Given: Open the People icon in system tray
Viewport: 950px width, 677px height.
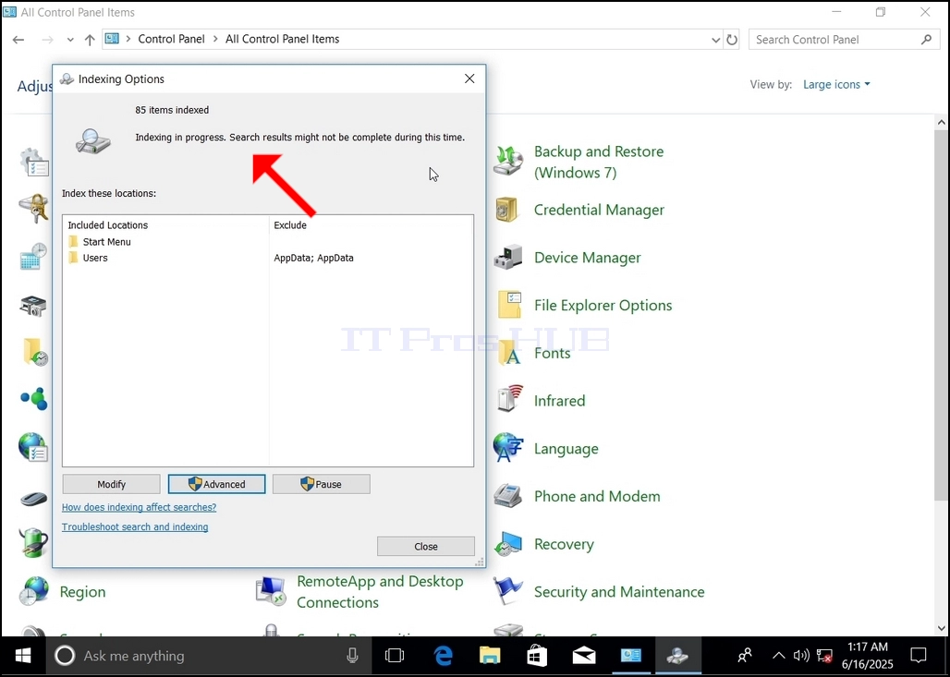Looking at the screenshot, I should point(745,656).
